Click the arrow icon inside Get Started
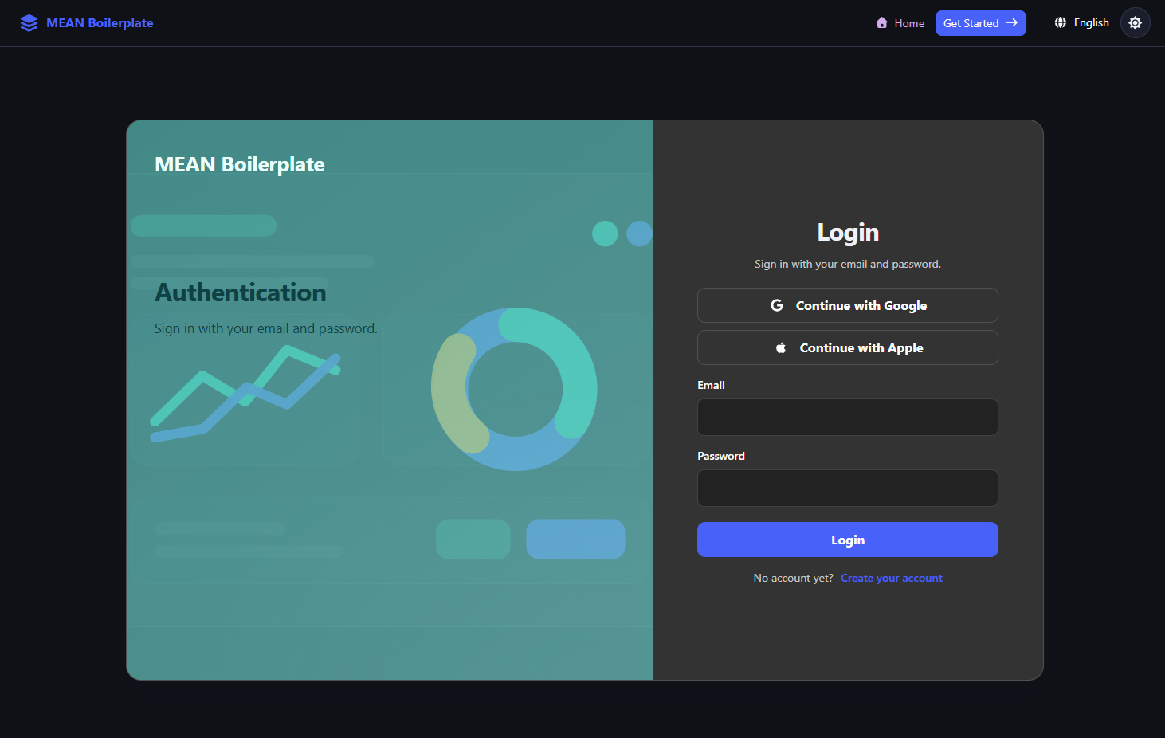 [1010, 23]
